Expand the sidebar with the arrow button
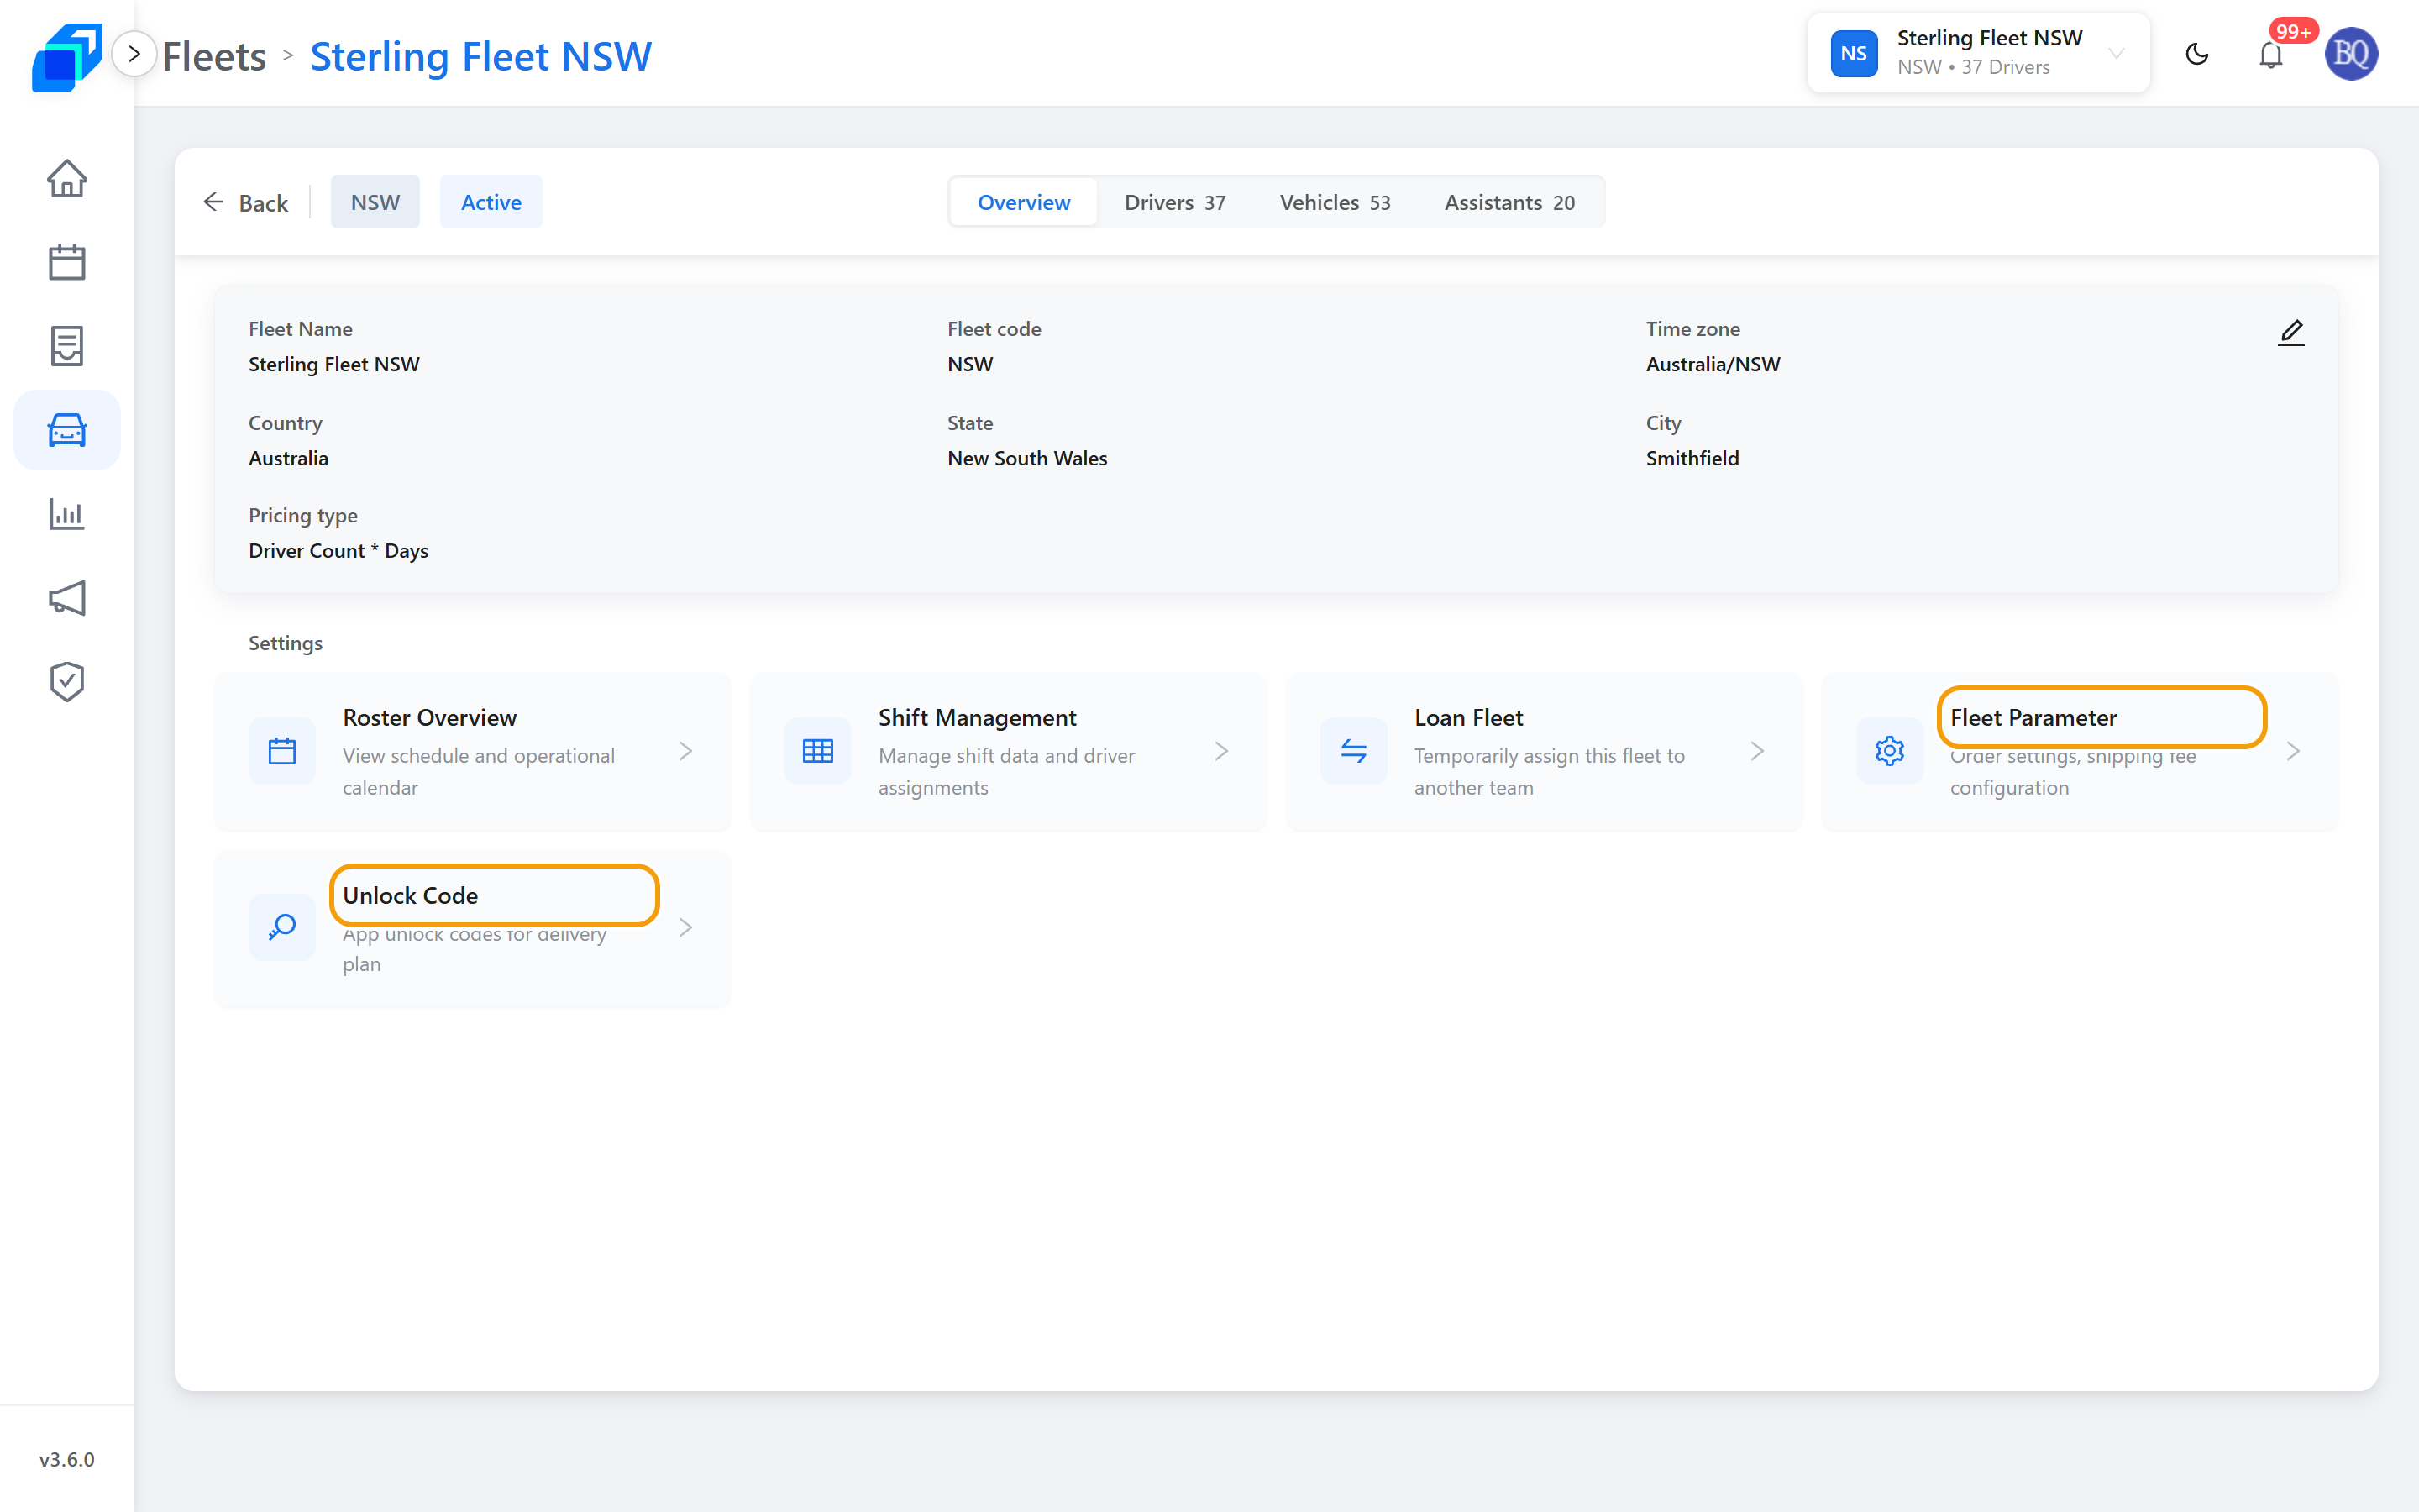Image resolution: width=2419 pixels, height=1512 pixels. tap(134, 54)
